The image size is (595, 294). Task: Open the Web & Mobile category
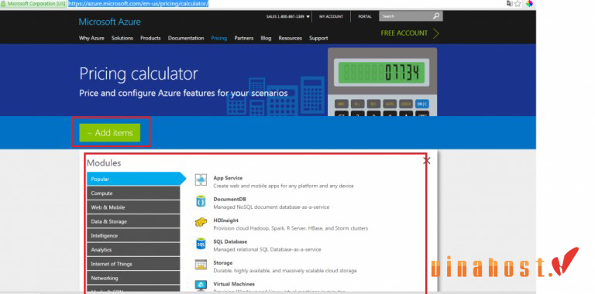pos(133,207)
